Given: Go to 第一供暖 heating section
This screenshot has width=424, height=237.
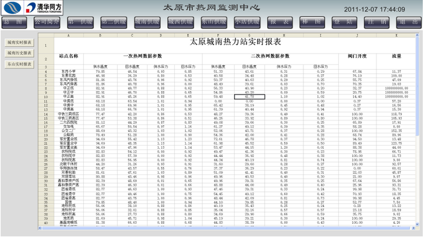Looking at the screenshot, I should pos(80,22).
